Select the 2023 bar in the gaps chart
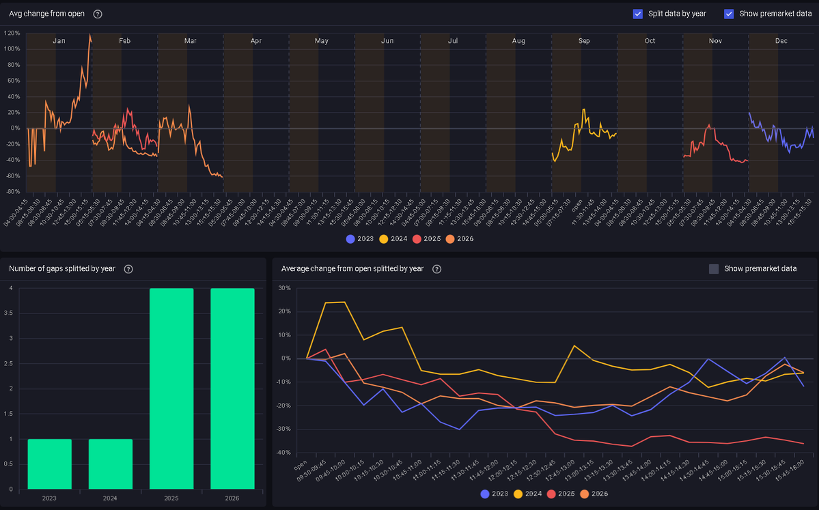This screenshot has width=819, height=510. (48, 464)
